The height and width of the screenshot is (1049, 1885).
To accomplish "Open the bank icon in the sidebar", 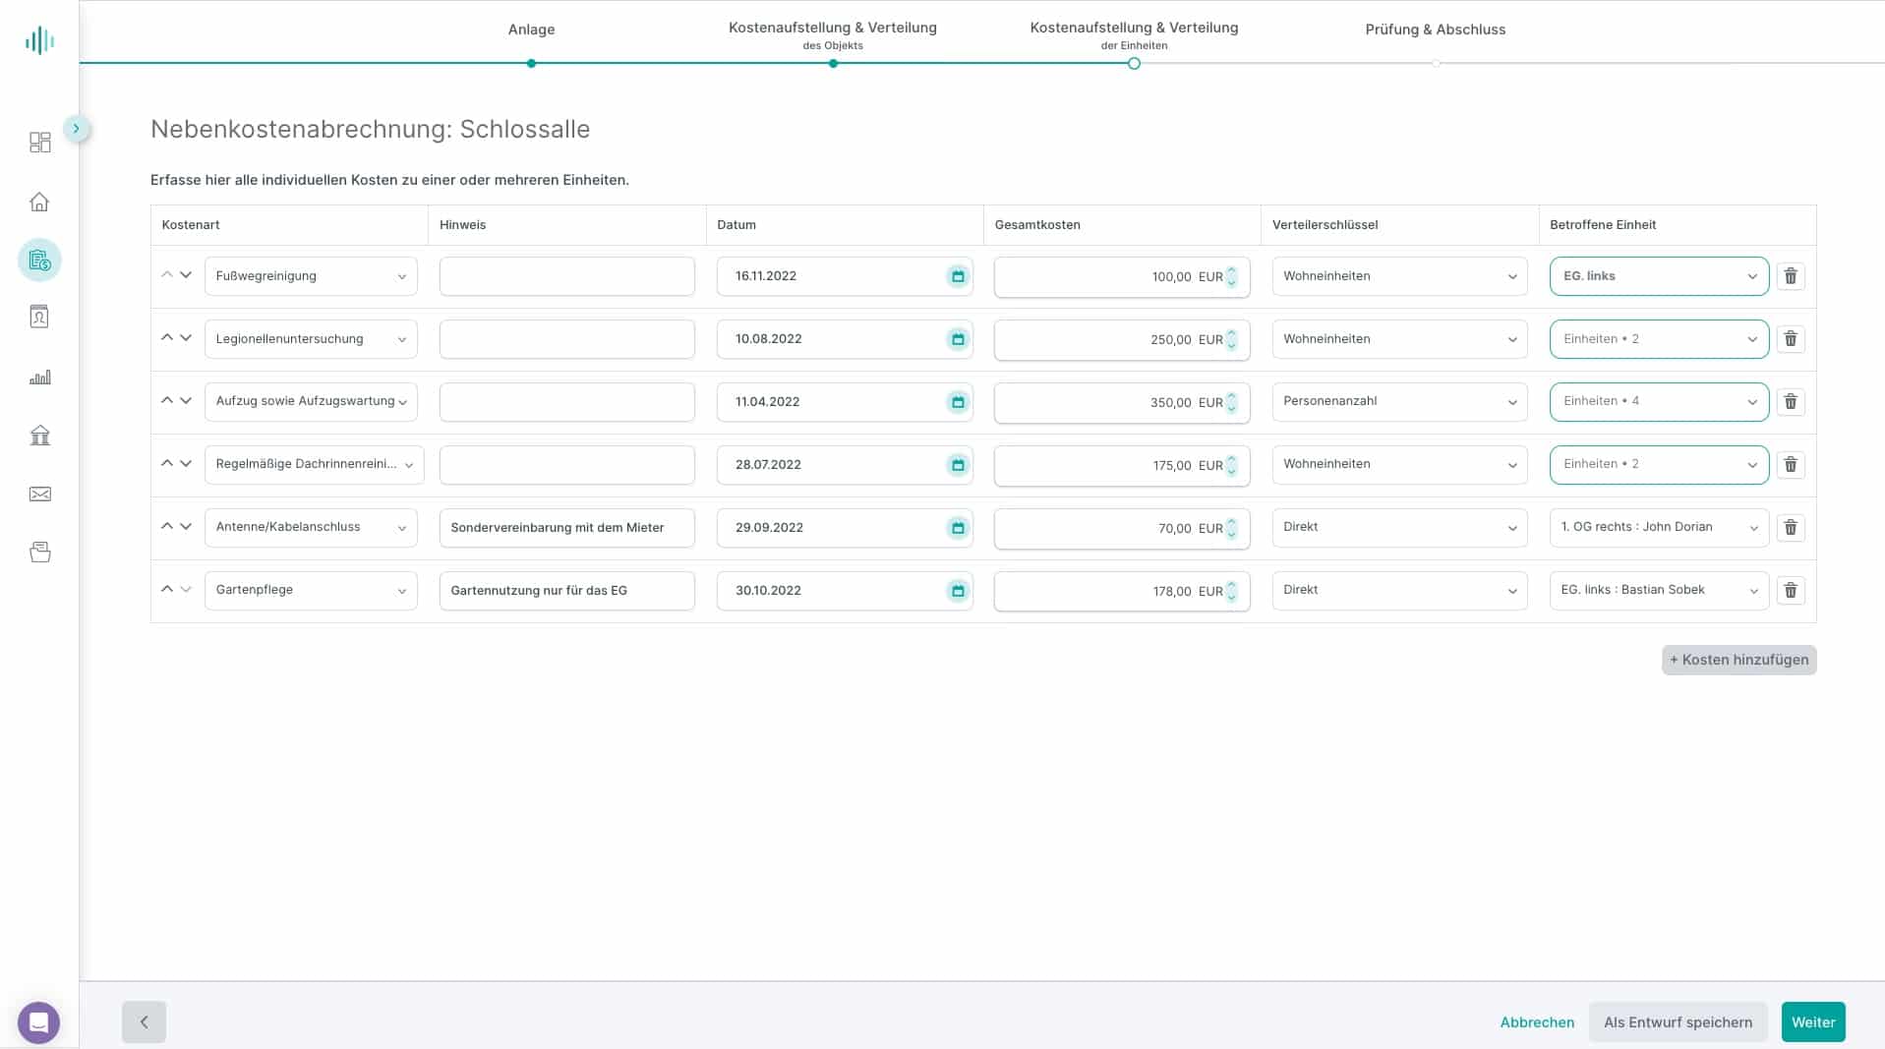I will pos(39,436).
